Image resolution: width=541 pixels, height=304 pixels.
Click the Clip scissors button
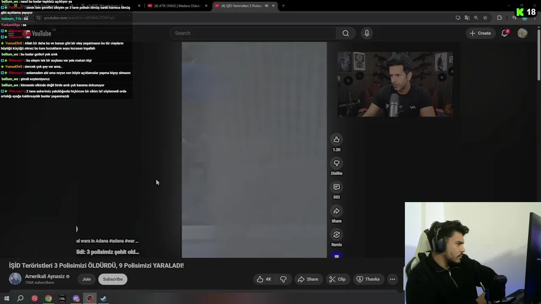click(x=337, y=279)
